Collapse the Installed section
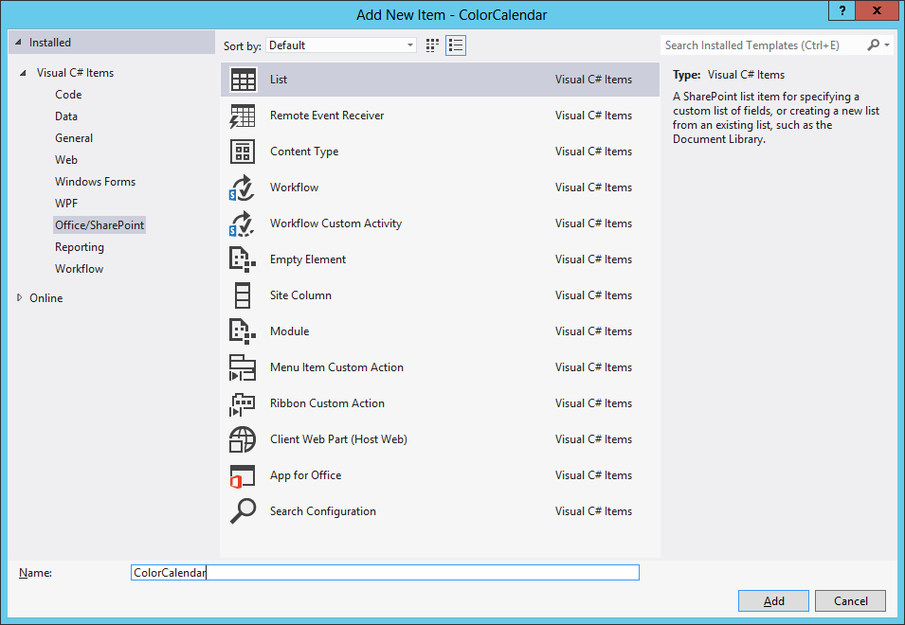Screen dimensions: 905x625 coord(18,42)
